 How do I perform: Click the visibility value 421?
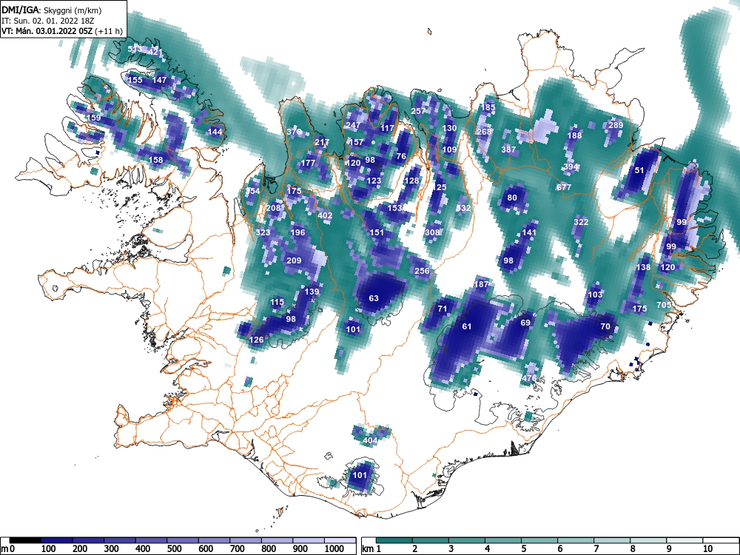pos(155,52)
